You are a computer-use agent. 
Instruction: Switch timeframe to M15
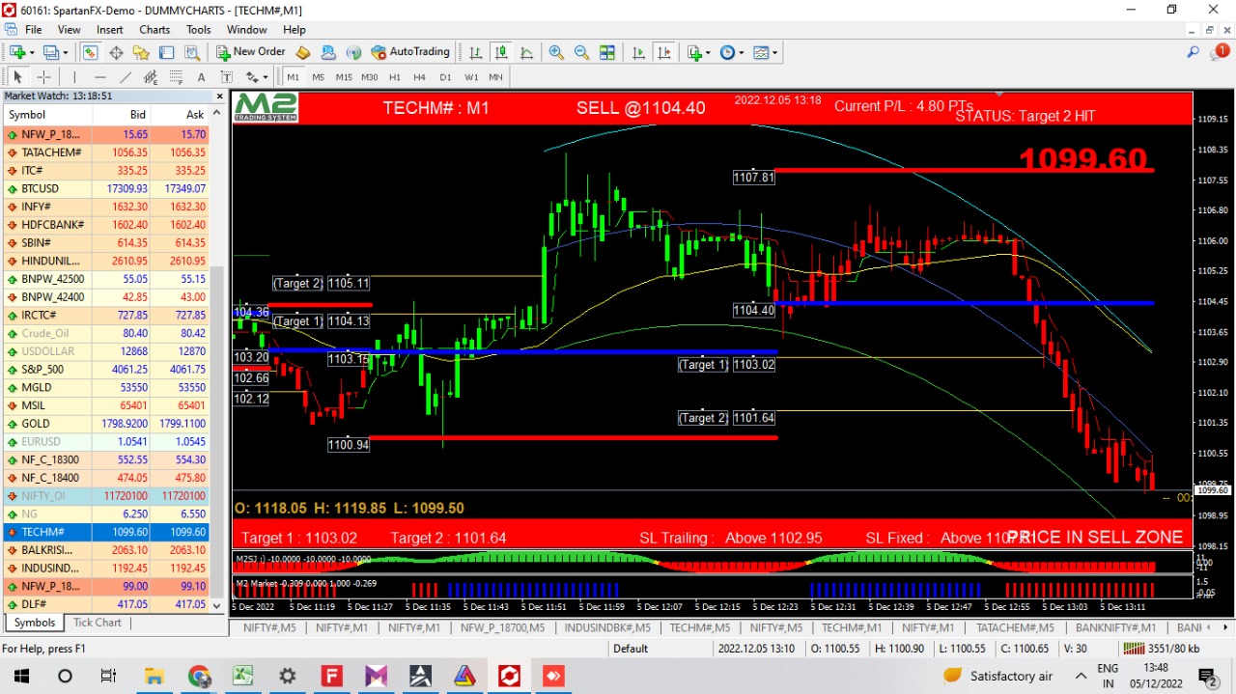click(344, 76)
